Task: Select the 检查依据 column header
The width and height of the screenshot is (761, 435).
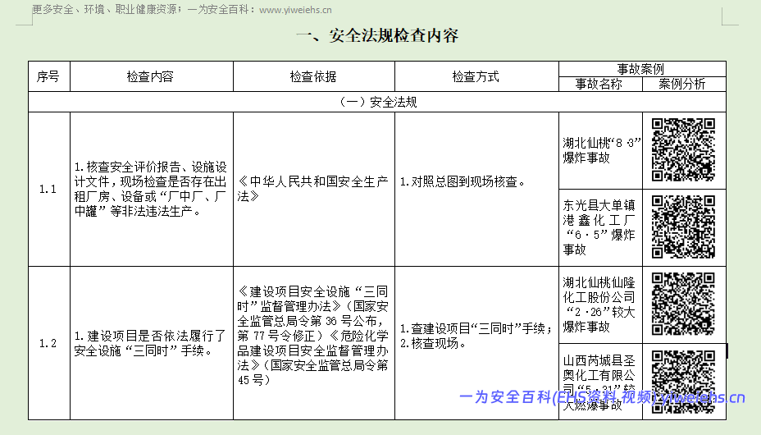Action: (x=312, y=76)
